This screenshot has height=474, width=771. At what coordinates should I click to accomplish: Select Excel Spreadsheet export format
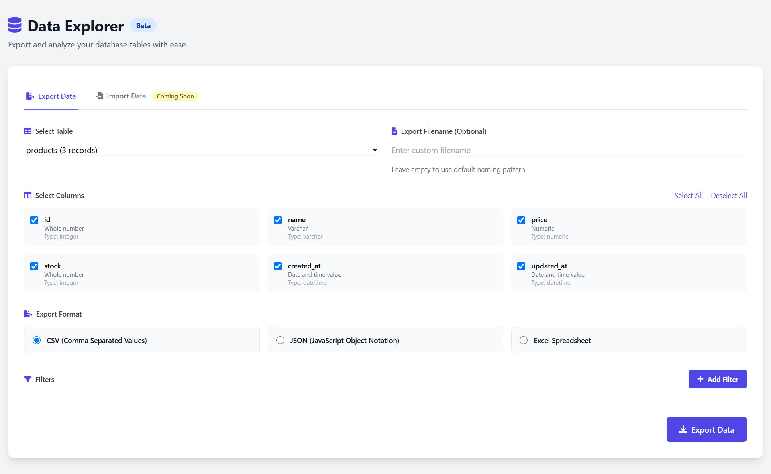524,340
